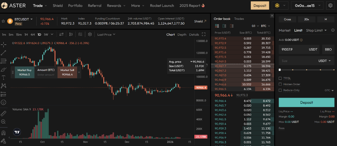Check the Reduce-Only option

(x=280, y=90)
